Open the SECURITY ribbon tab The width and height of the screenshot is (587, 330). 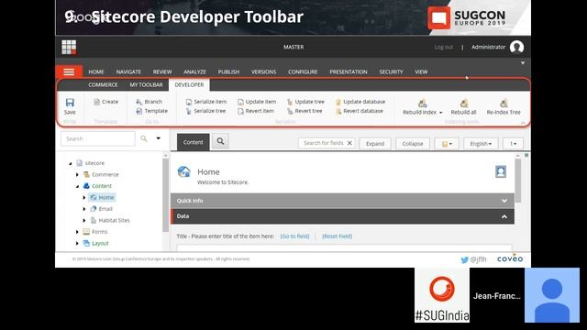pyautogui.click(x=391, y=71)
